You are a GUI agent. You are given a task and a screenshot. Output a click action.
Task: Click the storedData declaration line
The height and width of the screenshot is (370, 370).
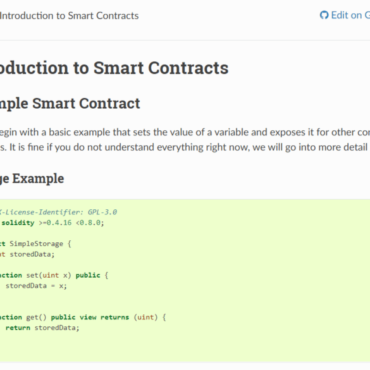coord(27,254)
